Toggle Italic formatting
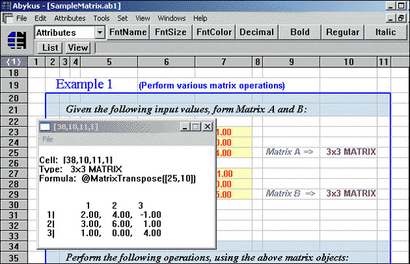410x264 pixels. click(384, 32)
